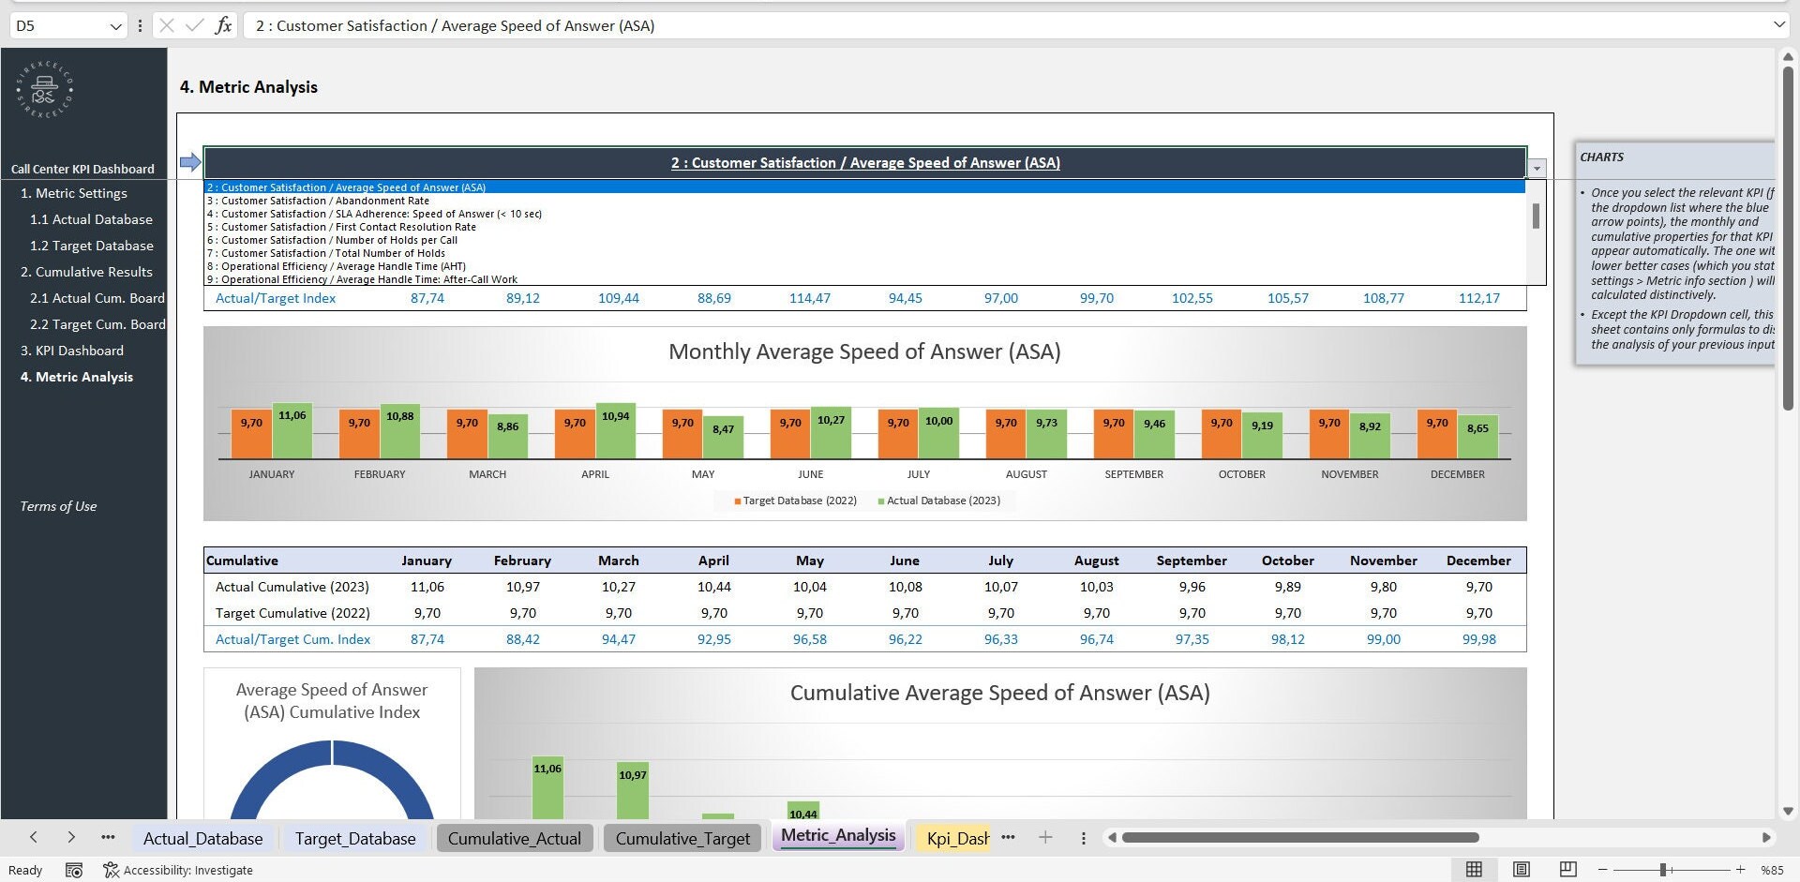
Task: Click the previous sheet navigation arrow
Action: click(34, 837)
